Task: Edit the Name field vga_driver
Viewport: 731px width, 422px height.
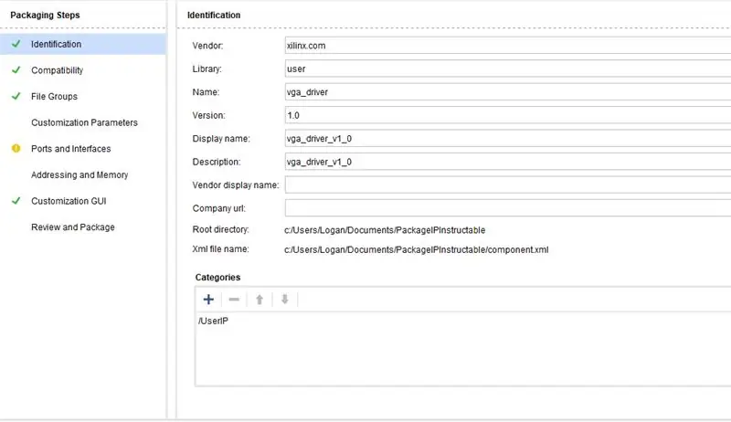Action: tap(508, 91)
